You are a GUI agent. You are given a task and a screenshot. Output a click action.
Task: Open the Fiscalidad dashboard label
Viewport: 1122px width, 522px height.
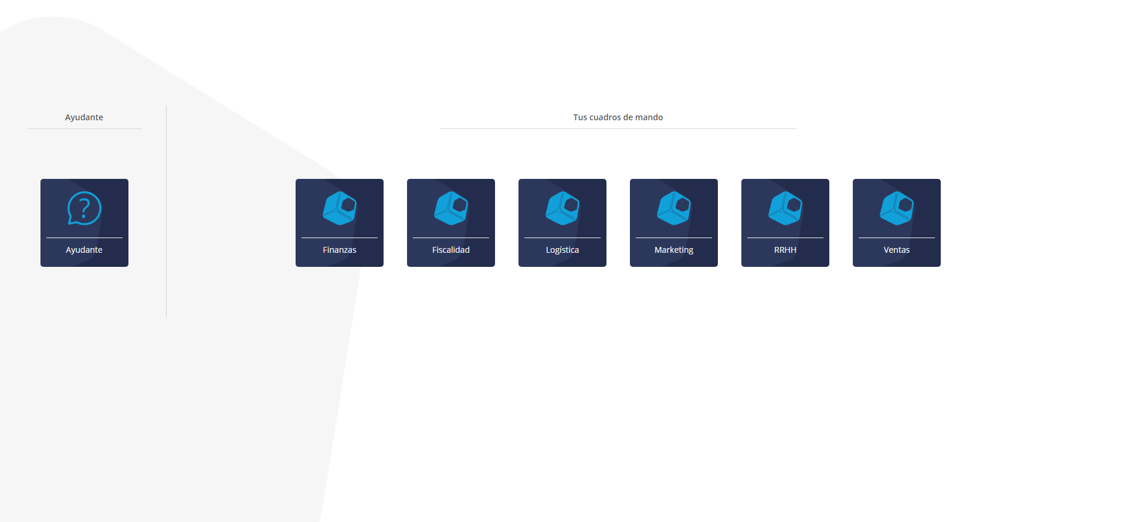[451, 250]
